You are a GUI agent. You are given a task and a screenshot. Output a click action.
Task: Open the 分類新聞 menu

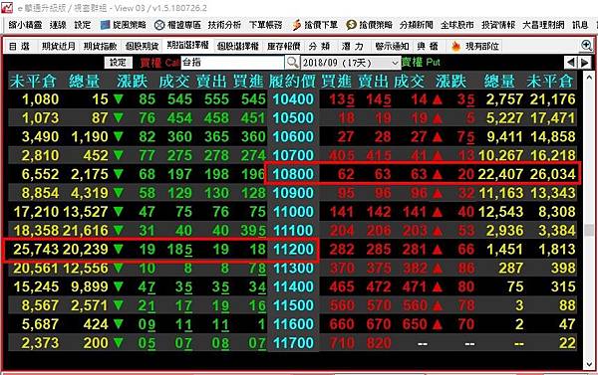(x=416, y=25)
